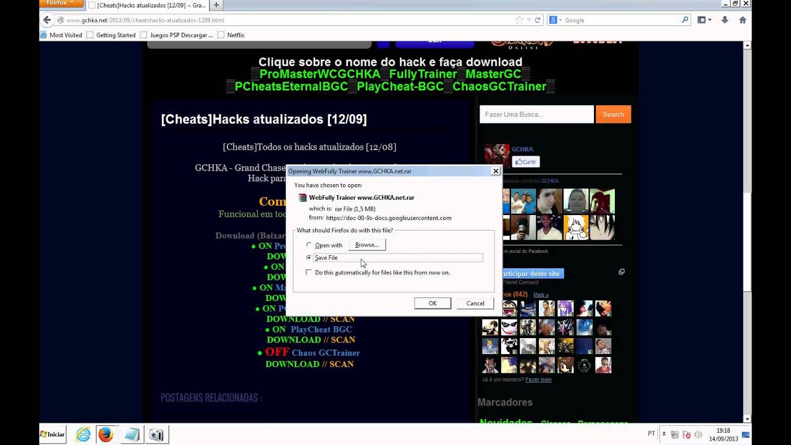Click the FullyTrainer hack link

(423, 74)
